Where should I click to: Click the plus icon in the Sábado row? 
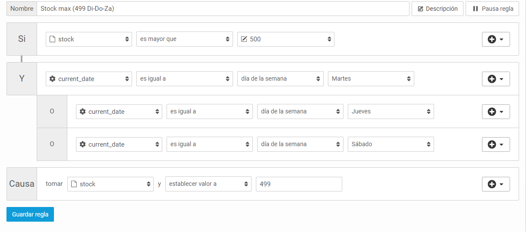coord(491,144)
